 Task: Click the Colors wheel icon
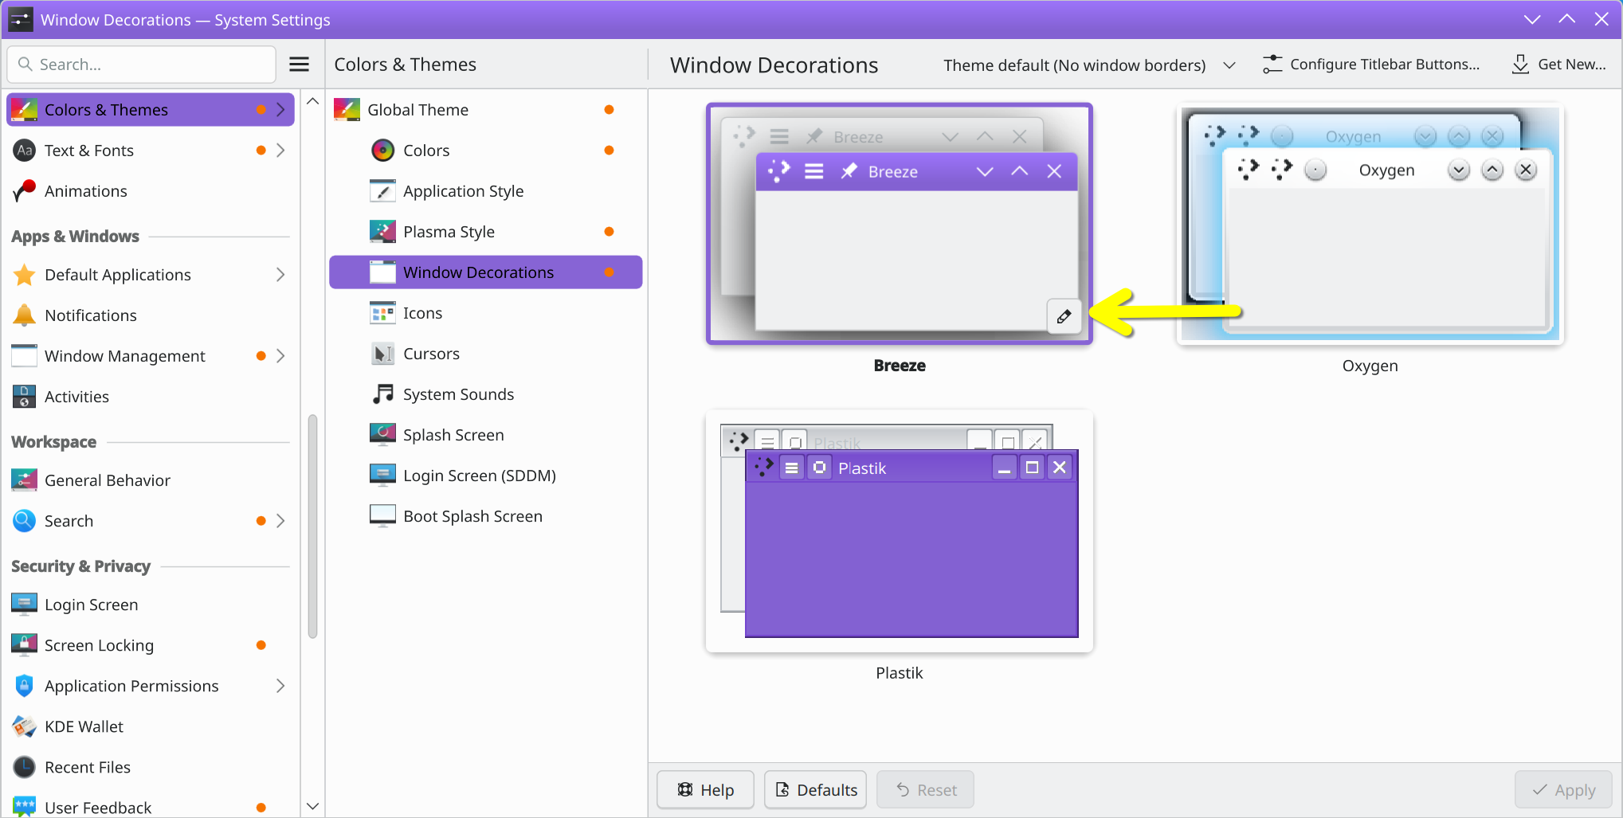coord(382,151)
